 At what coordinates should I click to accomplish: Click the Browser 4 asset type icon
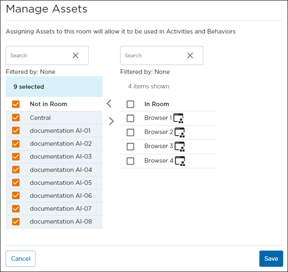tap(179, 161)
